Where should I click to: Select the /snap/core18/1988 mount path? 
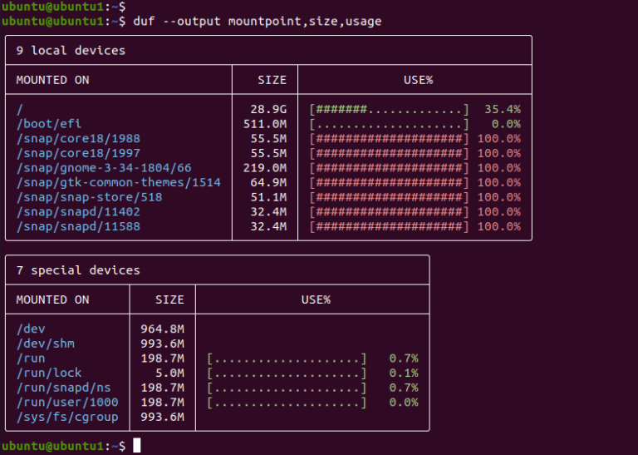(78, 139)
